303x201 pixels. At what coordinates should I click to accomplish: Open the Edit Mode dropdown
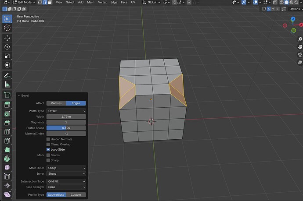(24, 2)
